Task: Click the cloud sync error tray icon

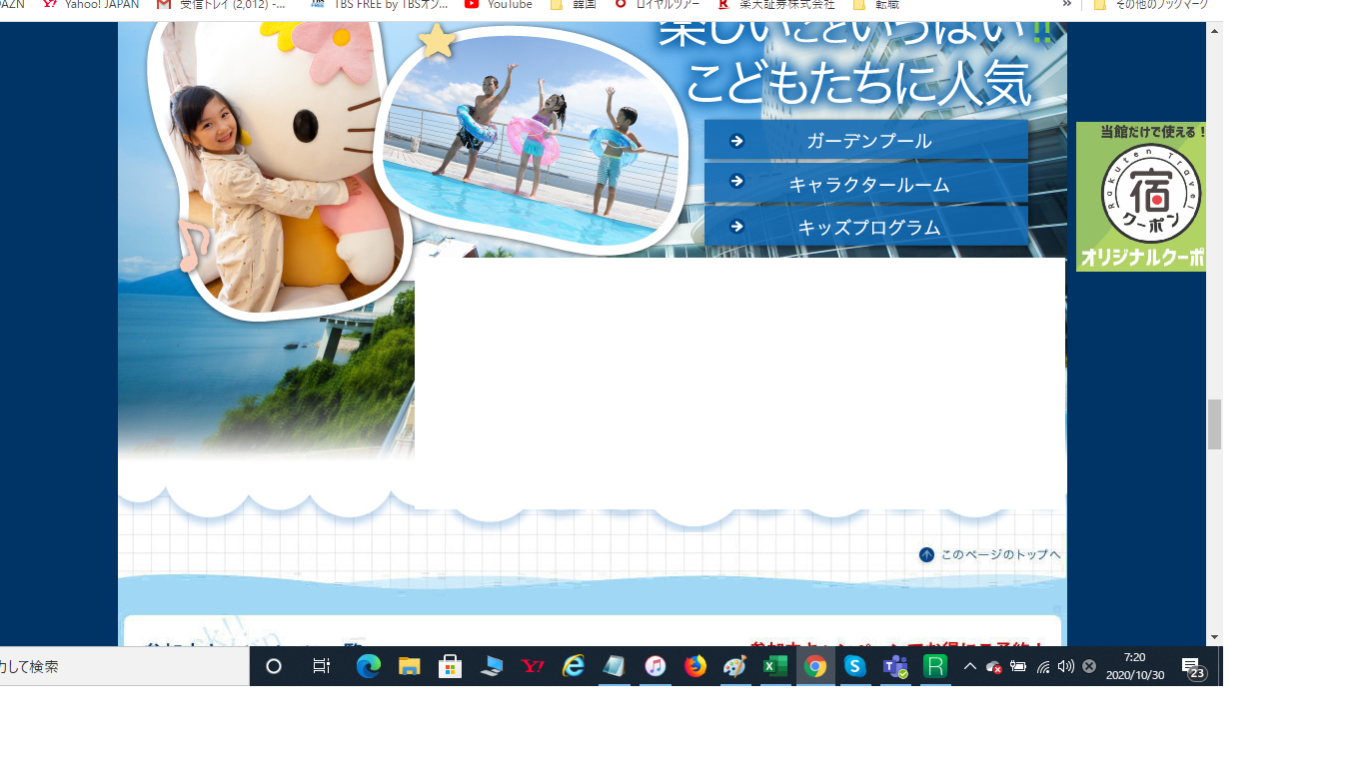Action: tap(994, 666)
